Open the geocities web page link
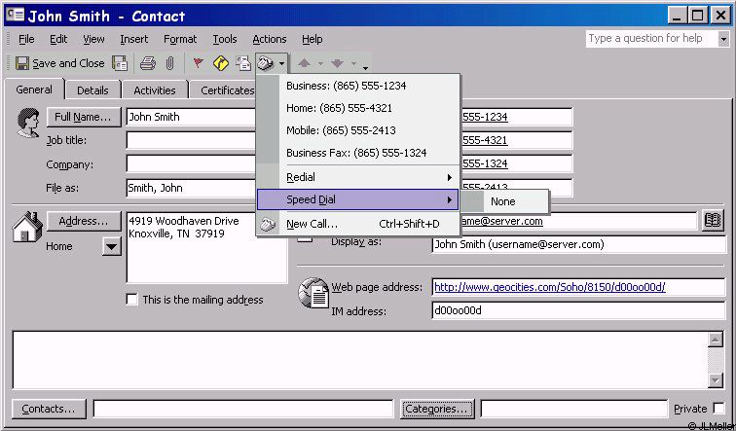The image size is (736, 431). click(550, 287)
